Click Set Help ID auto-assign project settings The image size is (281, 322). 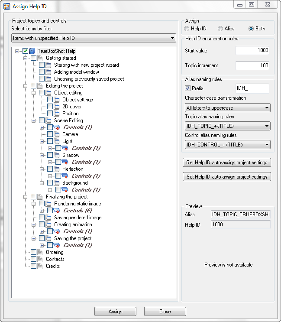[x=226, y=177]
